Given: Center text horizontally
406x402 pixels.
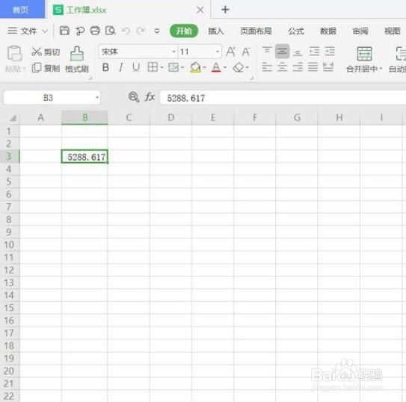Looking at the screenshot, I should point(282,67).
